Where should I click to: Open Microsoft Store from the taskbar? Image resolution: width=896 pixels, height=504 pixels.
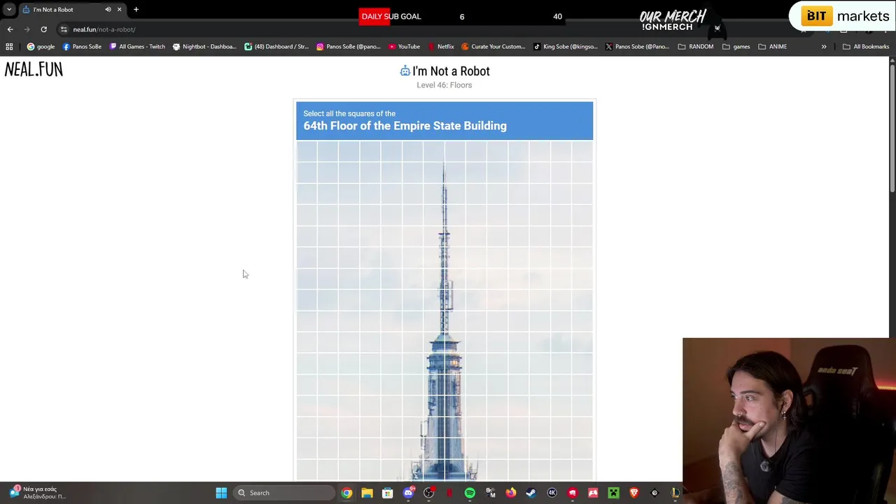pyautogui.click(x=387, y=493)
